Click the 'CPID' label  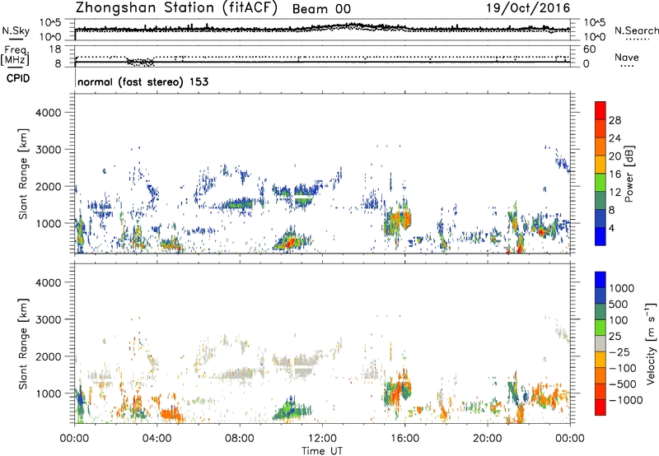point(18,78)
